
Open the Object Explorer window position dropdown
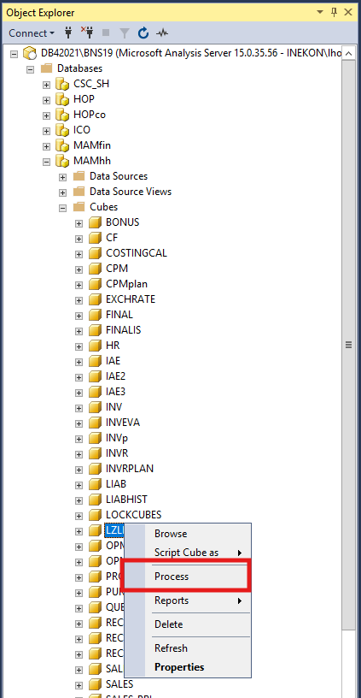[x=321, y=13]
